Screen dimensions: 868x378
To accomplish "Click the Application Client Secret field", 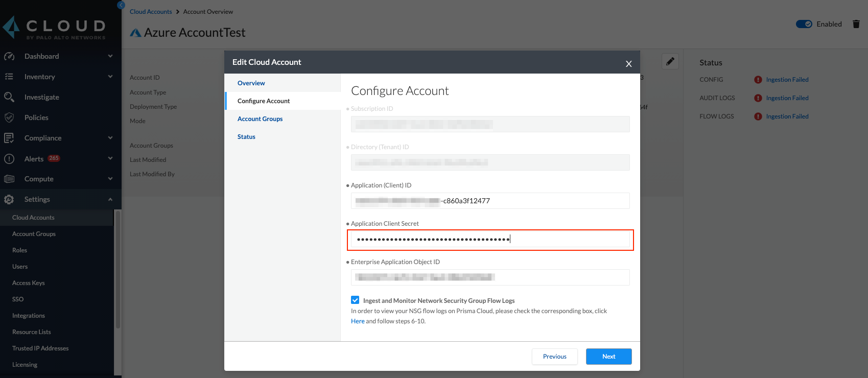I will point(490,240).
